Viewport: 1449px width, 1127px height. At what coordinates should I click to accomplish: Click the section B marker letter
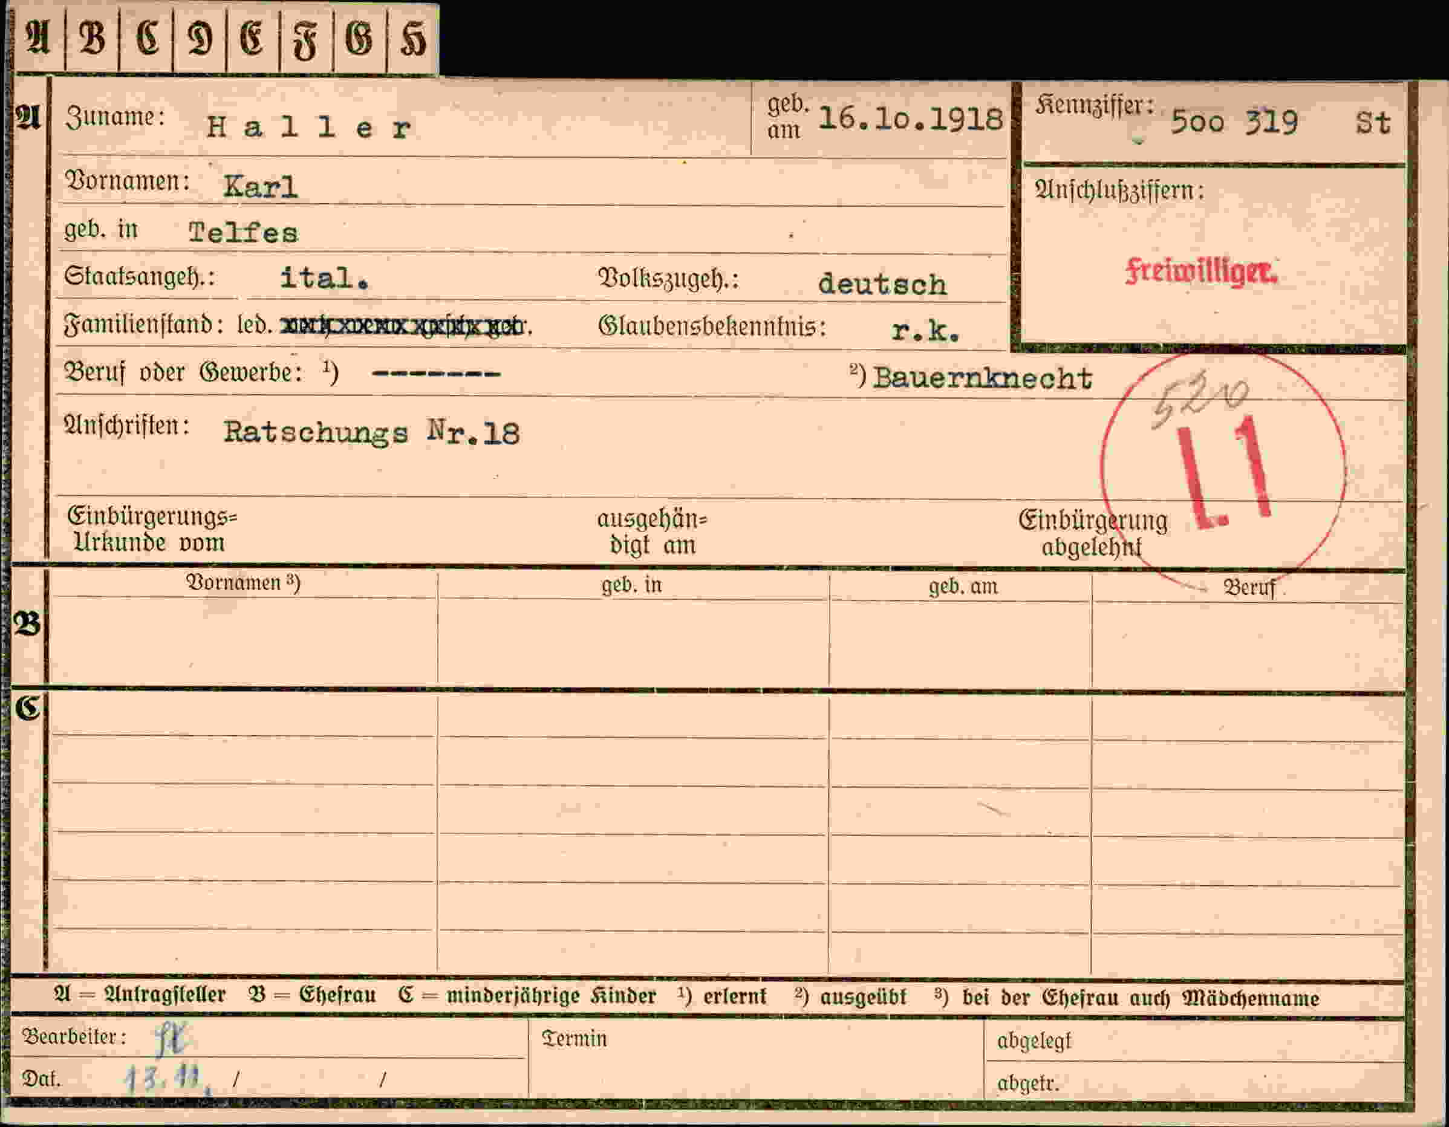pos(27,625)
